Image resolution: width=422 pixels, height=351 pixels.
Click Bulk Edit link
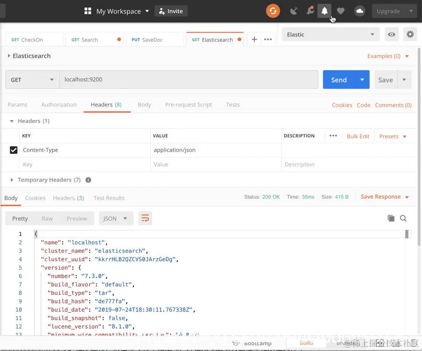tap(358, 136)
